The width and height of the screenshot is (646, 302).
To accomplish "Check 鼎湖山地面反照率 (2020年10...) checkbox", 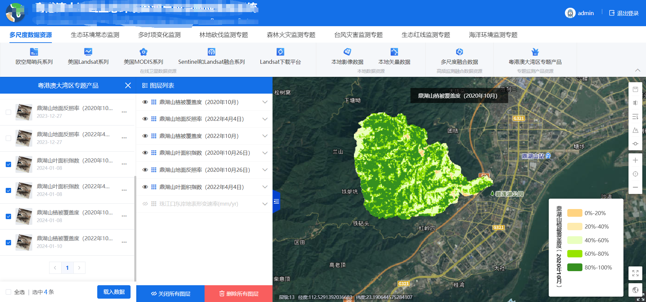I will [8, 112].
